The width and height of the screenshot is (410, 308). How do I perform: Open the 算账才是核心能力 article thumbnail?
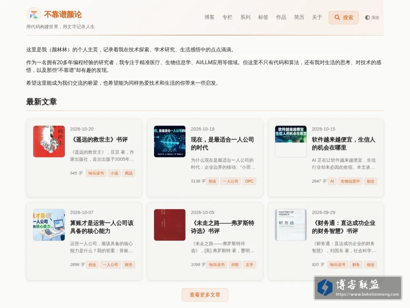pos(49,225)
